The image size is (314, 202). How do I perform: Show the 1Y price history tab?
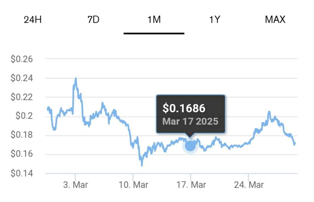coord(214,20)
